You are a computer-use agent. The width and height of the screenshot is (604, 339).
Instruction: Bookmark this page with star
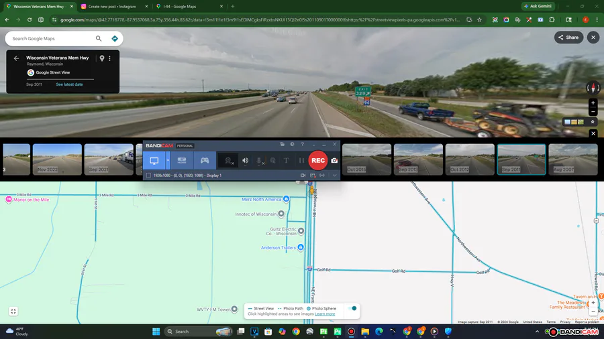pos(480,19)
